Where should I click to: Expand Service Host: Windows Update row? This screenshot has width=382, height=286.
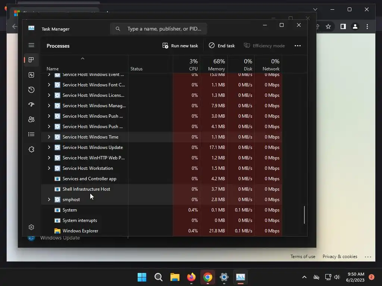[49, 147]
